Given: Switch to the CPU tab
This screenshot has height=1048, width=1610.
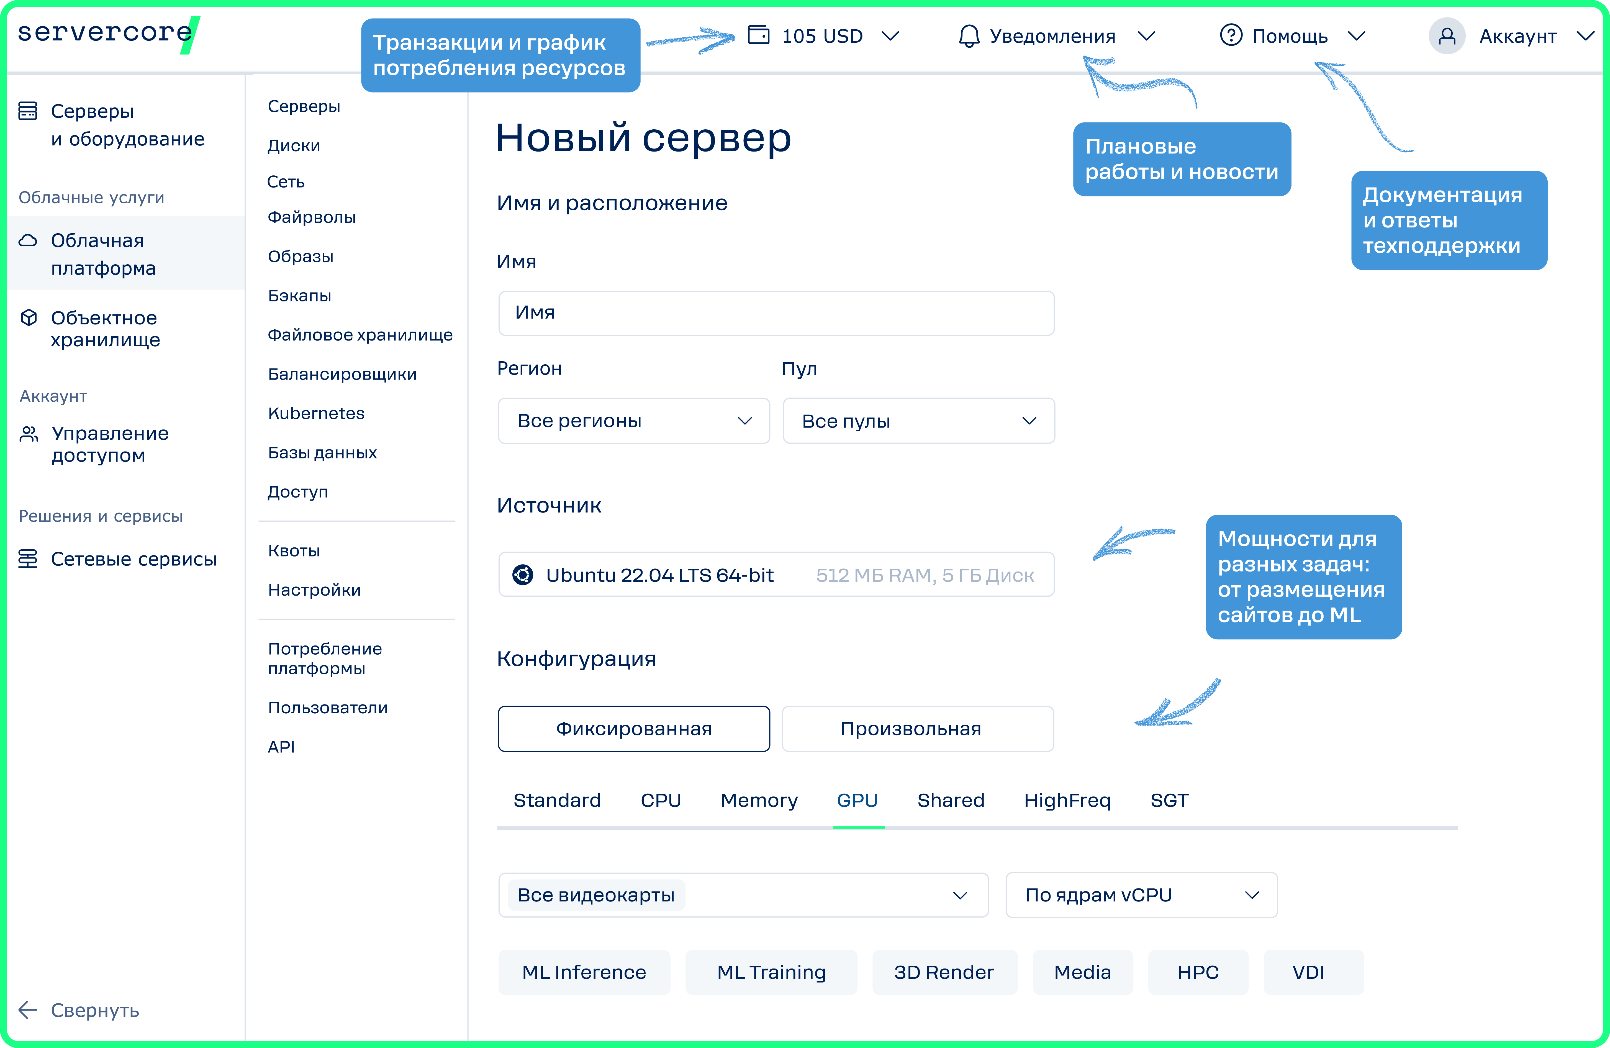Looking at the screenshot, I should 661,800.
